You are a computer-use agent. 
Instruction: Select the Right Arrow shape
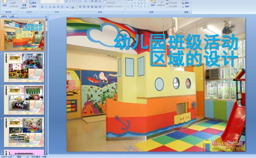[x=142, y=3]
